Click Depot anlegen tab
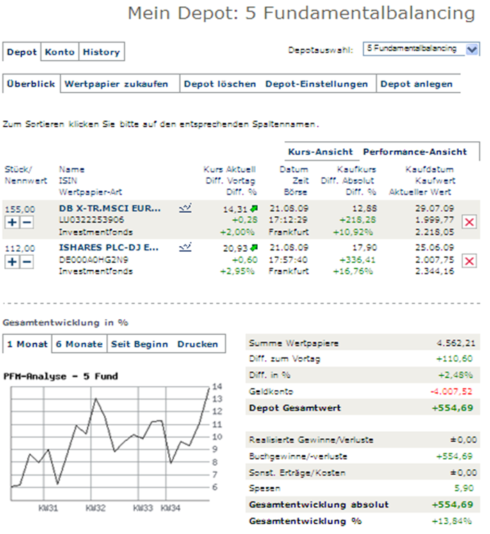This screenshot has width=490, height=534. click(416, 83)
